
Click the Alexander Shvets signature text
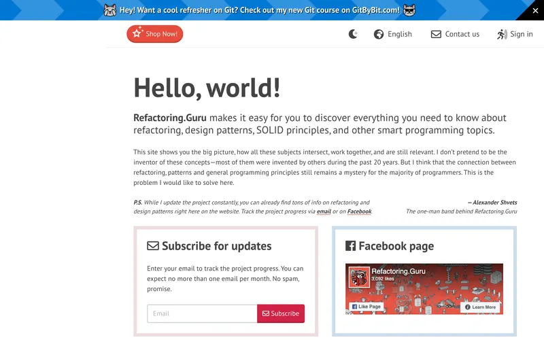[492, 202]
